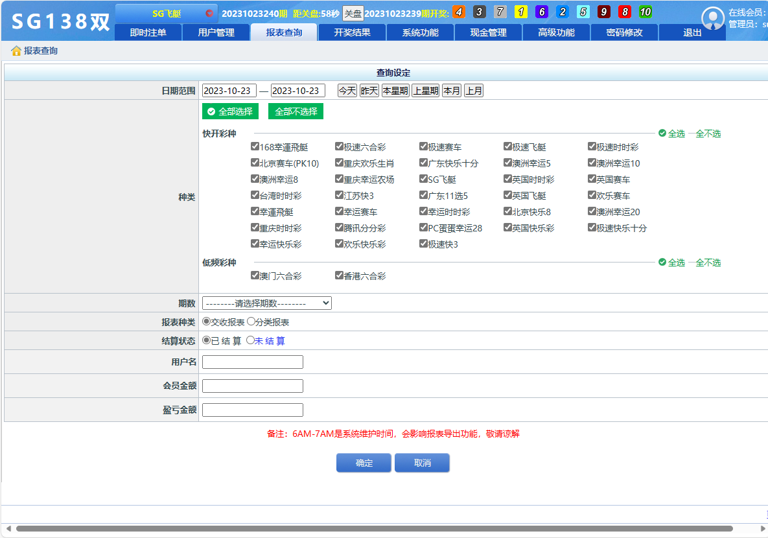Open 密码修改 menu tab
This screenshot has width=768, height=538.
(x=625, y=32)
